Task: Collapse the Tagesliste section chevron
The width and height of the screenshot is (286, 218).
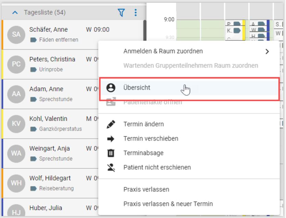Action: (15, 13)
